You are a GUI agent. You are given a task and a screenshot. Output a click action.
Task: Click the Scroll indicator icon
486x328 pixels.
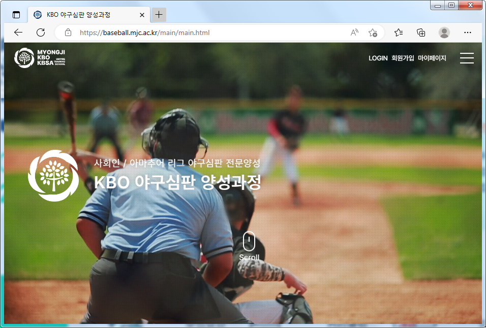pyautogui.click(x=249, y=240)
